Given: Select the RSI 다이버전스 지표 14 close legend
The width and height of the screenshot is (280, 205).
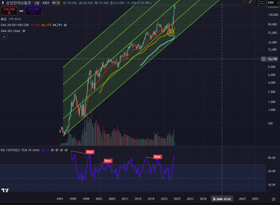Looking at the screenshot, I should 20,150.
